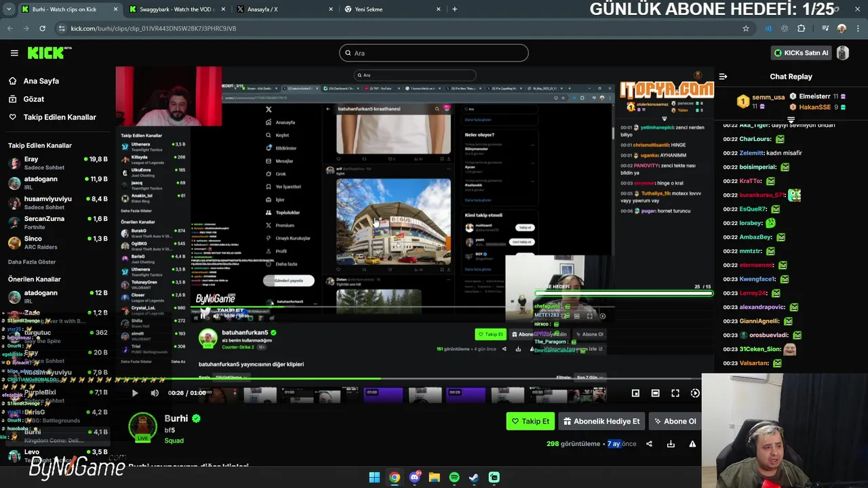Click Abonelik Hediye Et button
Image resolution: width=868 pixels, height=488 pixels.
601,421
